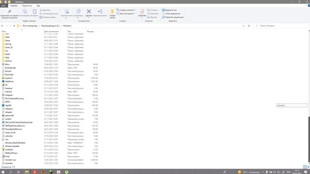Click 'Этот компьютер' in address breadcrumb
This screenshot has width=310, height=174.
coord(30,26)
